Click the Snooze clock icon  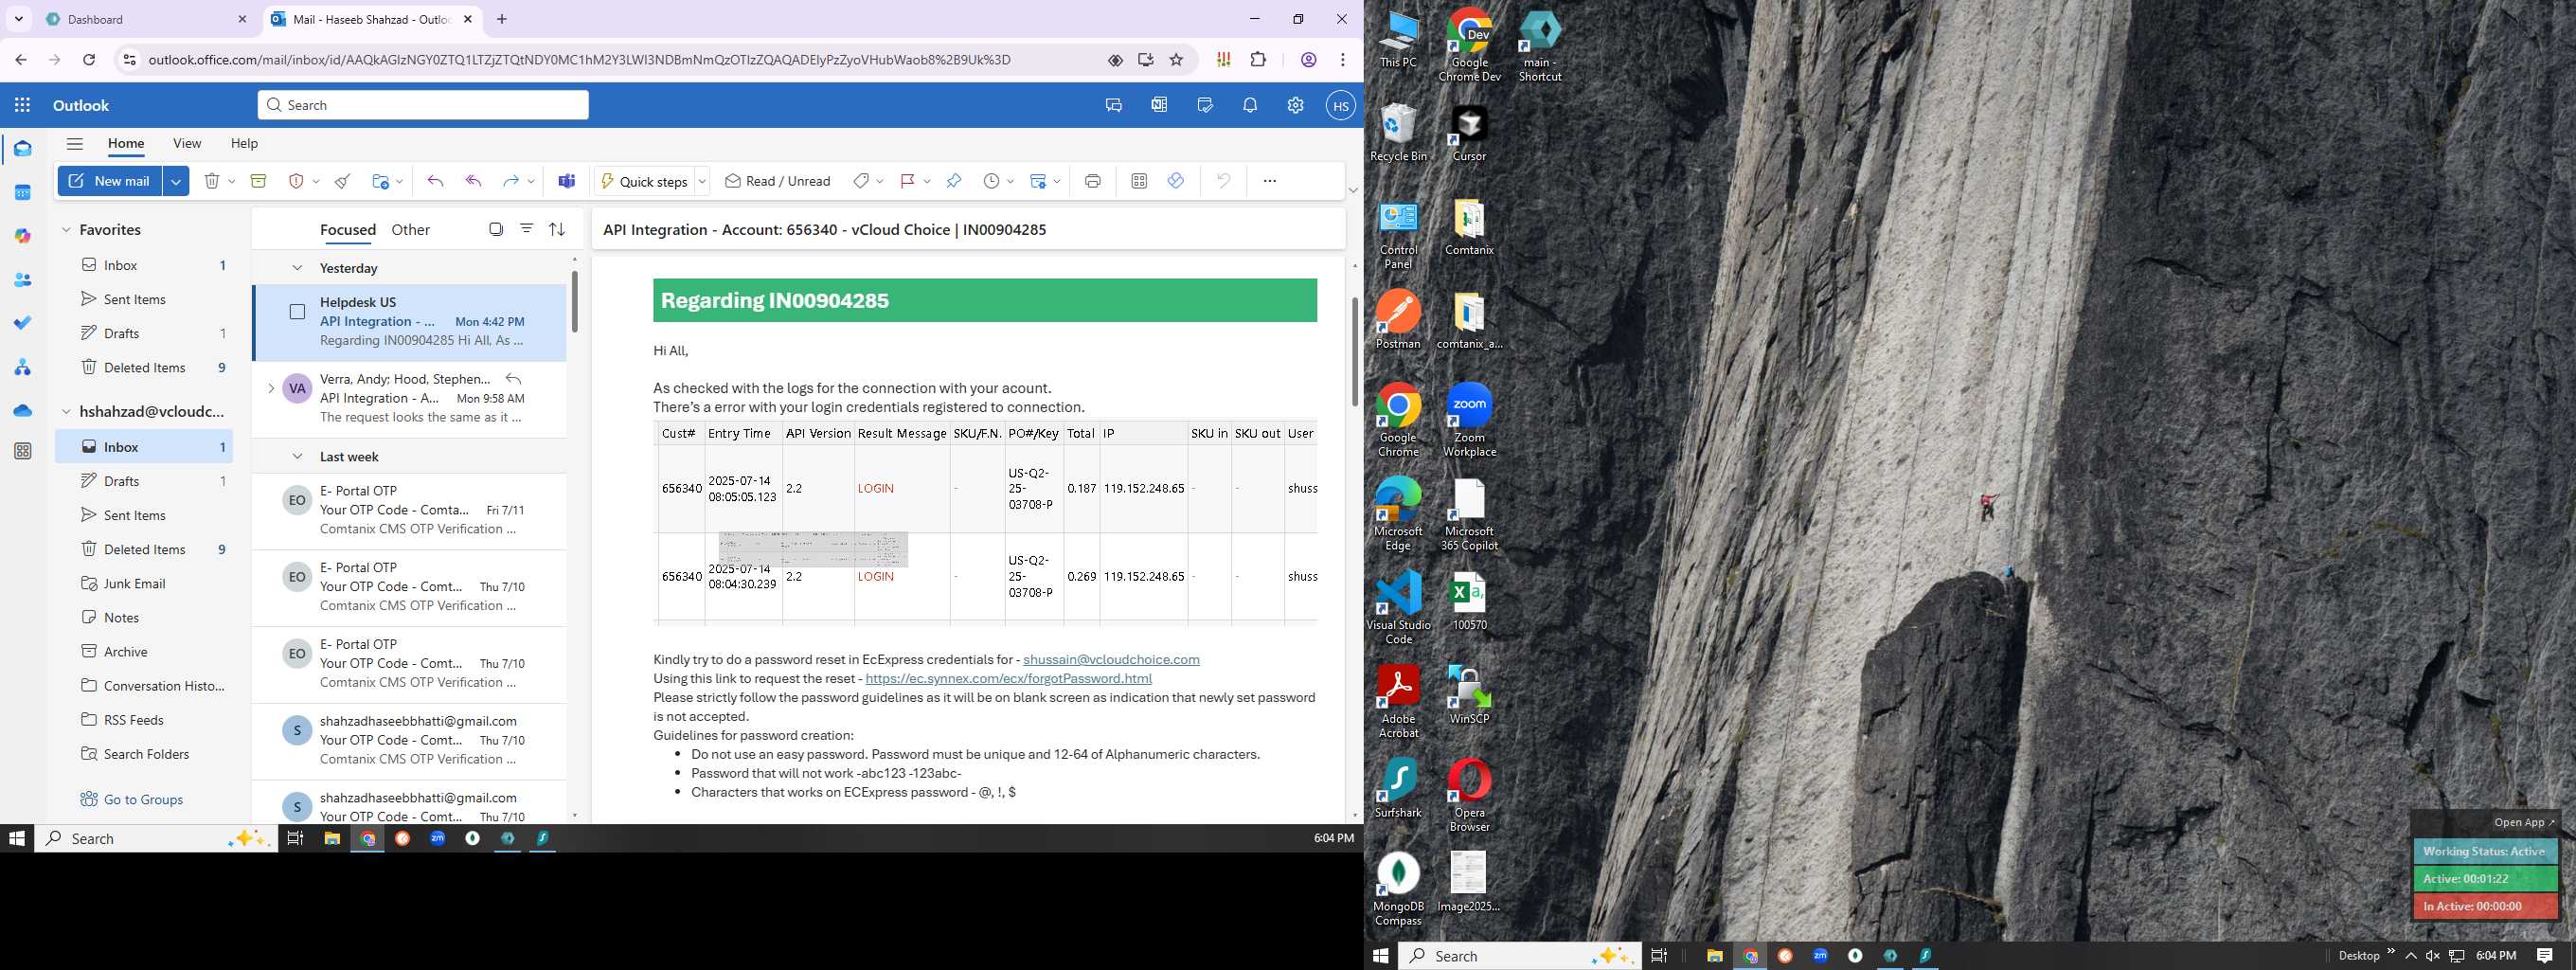[x=991, y=181]
